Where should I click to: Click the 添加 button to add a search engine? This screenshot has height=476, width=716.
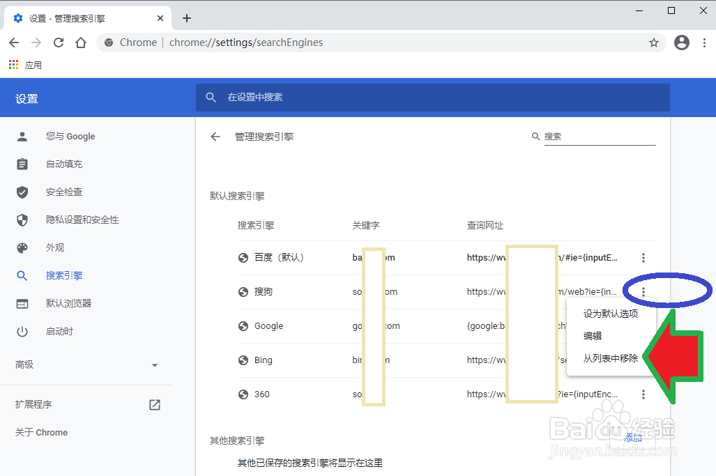pyautogui.click(x=633, y=438)
